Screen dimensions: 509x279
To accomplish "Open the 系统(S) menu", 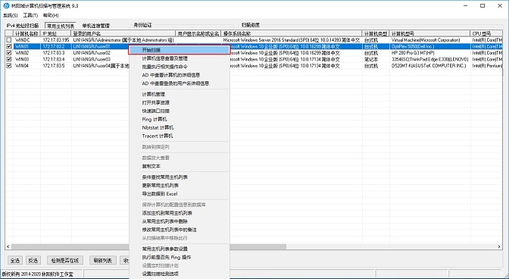I will coord(11,15).
